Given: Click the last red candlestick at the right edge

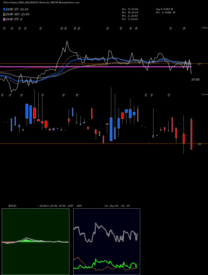Looking at the screenshot, I should [x=191, y=134].
